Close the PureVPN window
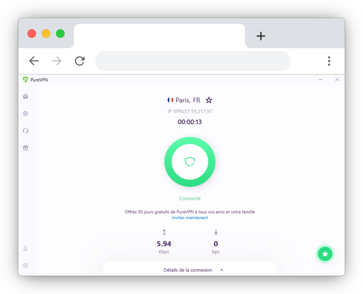363x294 pixels. (337, 80)
